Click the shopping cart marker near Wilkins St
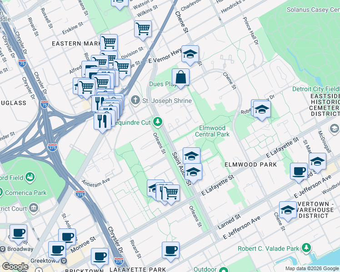Image resolution: width=340 pixels, height=272 pixels. pos(143,29)
